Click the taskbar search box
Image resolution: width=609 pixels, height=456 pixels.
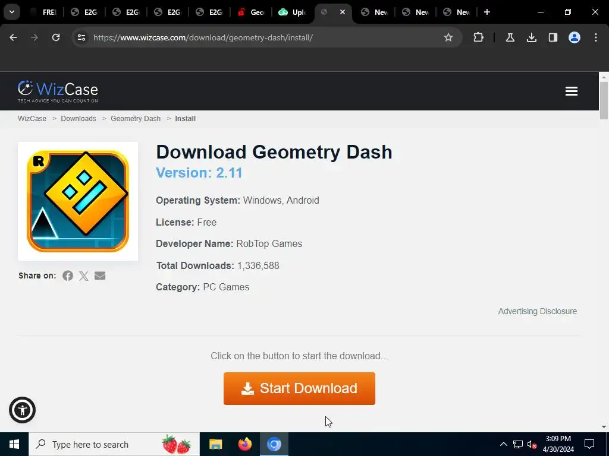(x=114, y=444)
